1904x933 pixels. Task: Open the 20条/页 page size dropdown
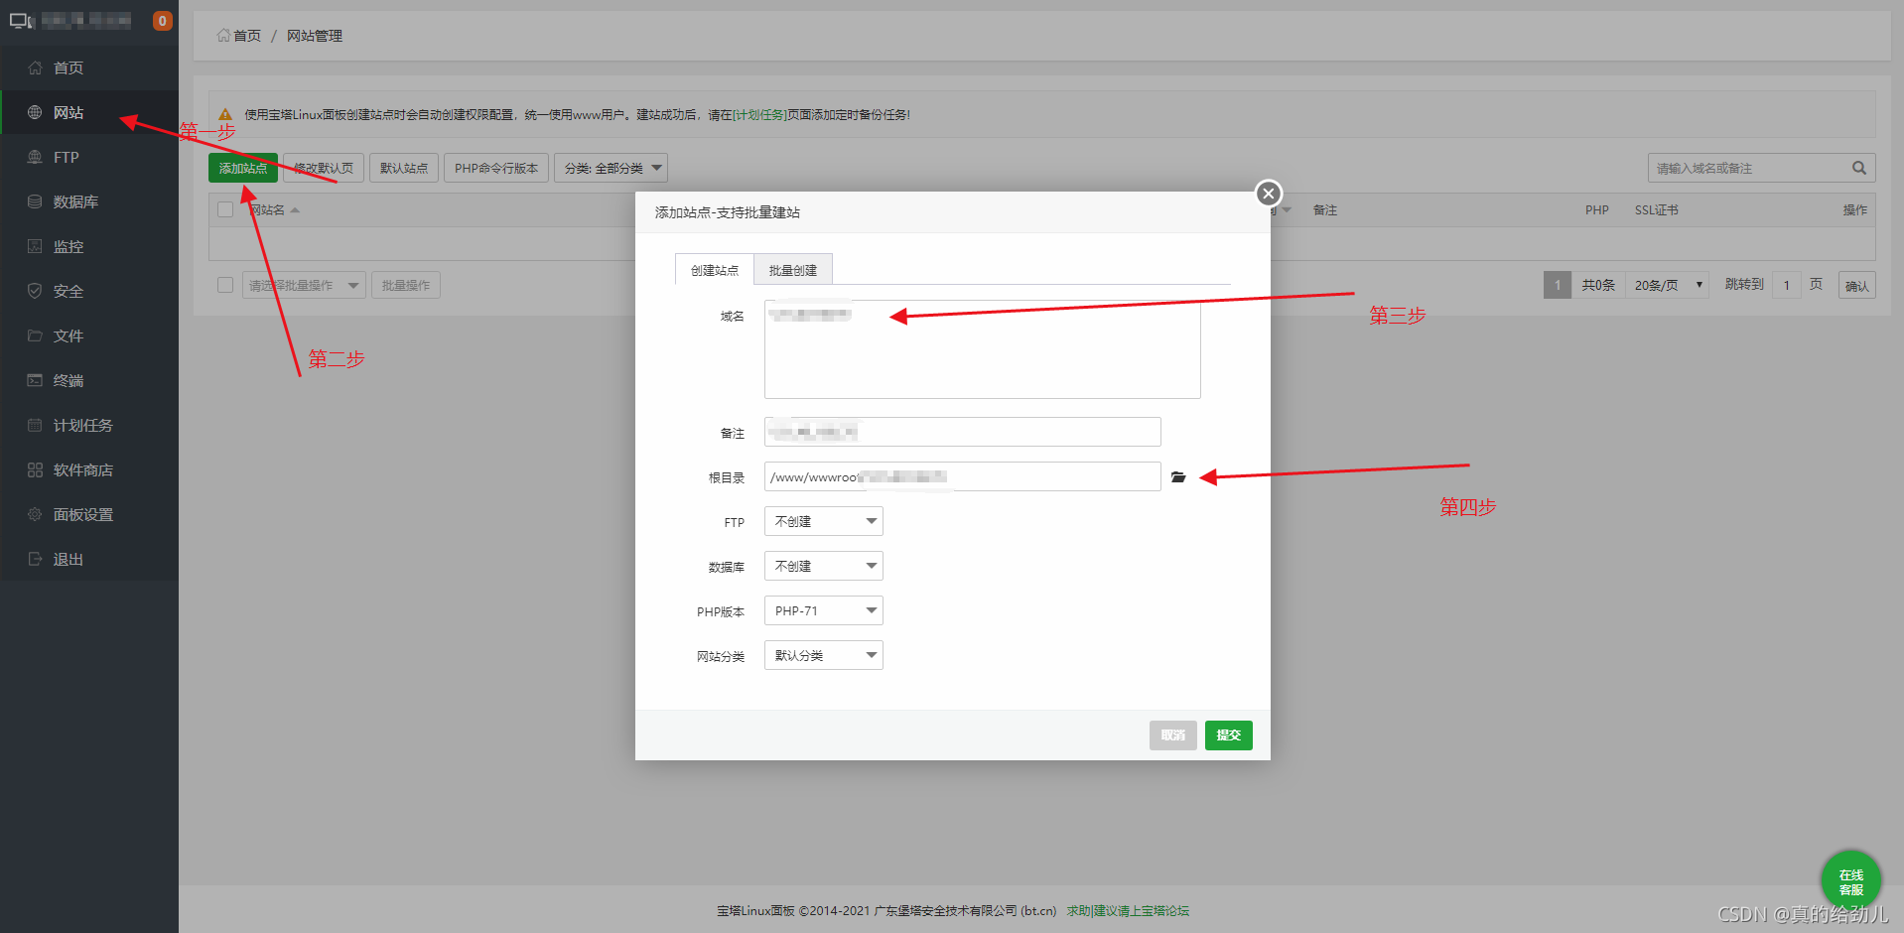coord(1668,285)
